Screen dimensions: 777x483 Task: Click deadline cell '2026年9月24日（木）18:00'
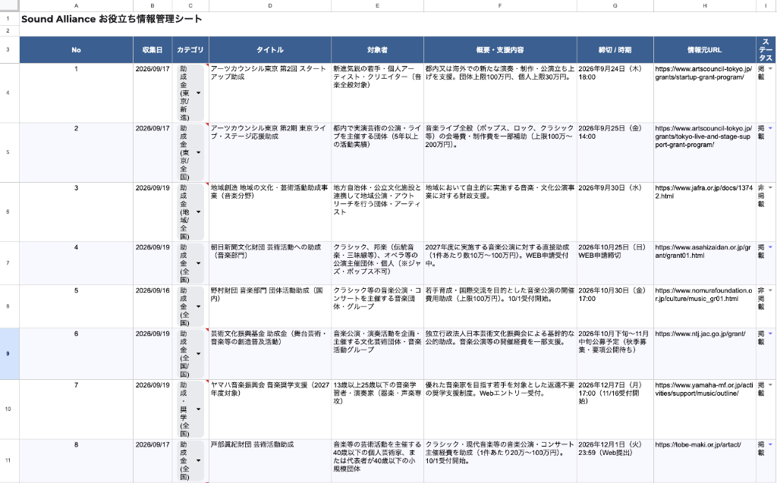[615, 93]
